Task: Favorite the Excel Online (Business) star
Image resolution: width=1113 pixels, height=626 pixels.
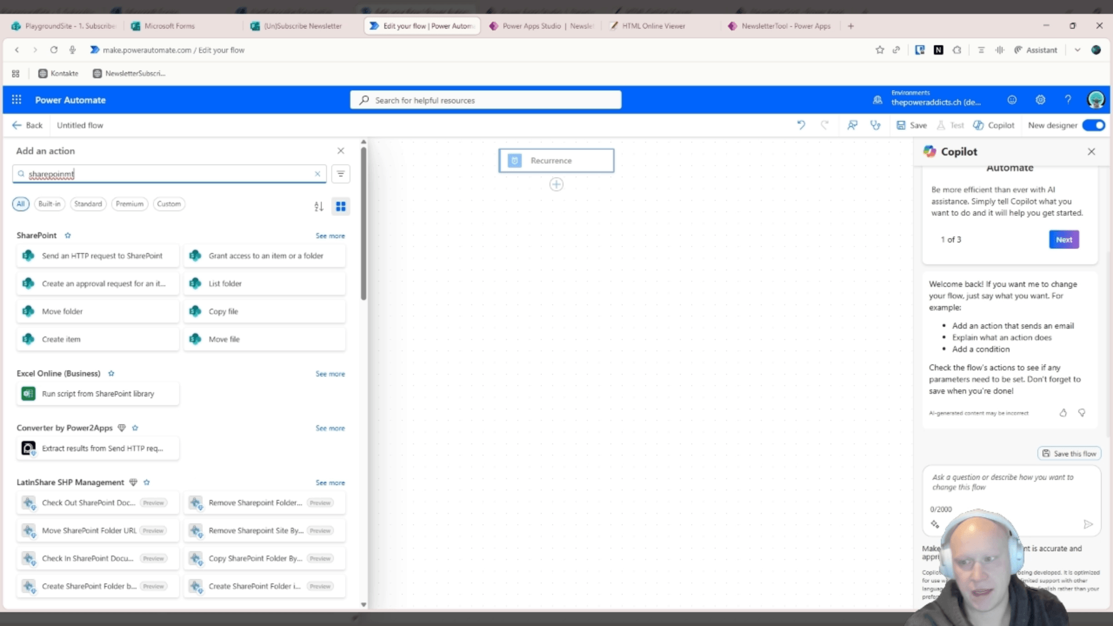Action: coord(111,373)
